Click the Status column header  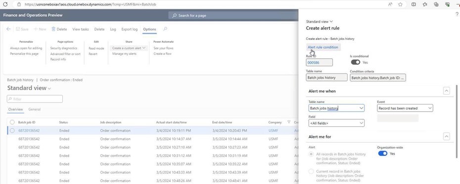pos(64,122)
